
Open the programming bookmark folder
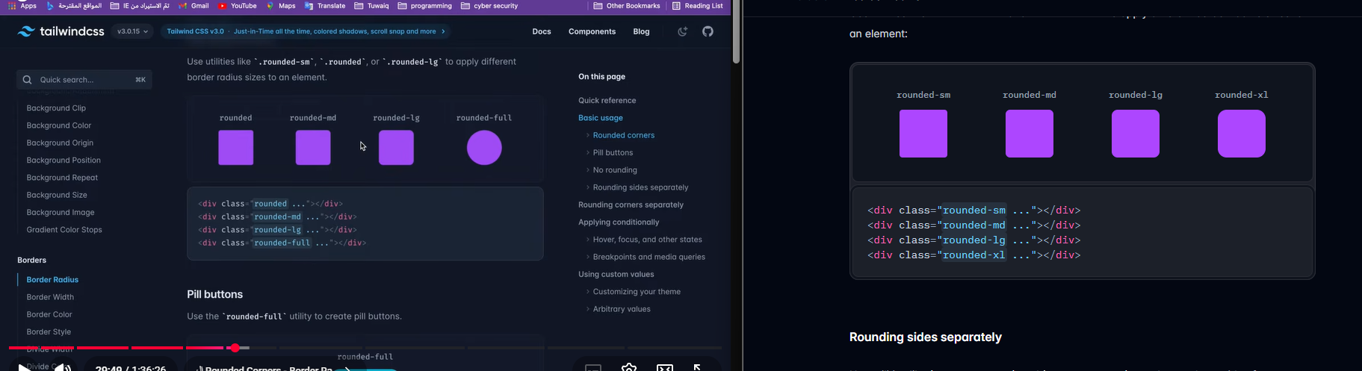[425, 6]
